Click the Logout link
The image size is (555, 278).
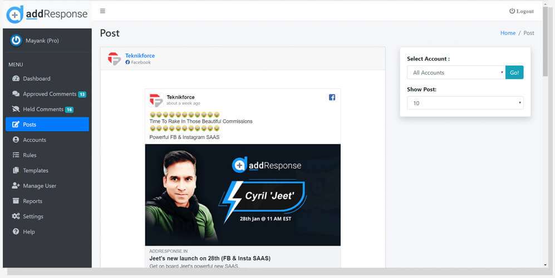click(x=522, y=11)
